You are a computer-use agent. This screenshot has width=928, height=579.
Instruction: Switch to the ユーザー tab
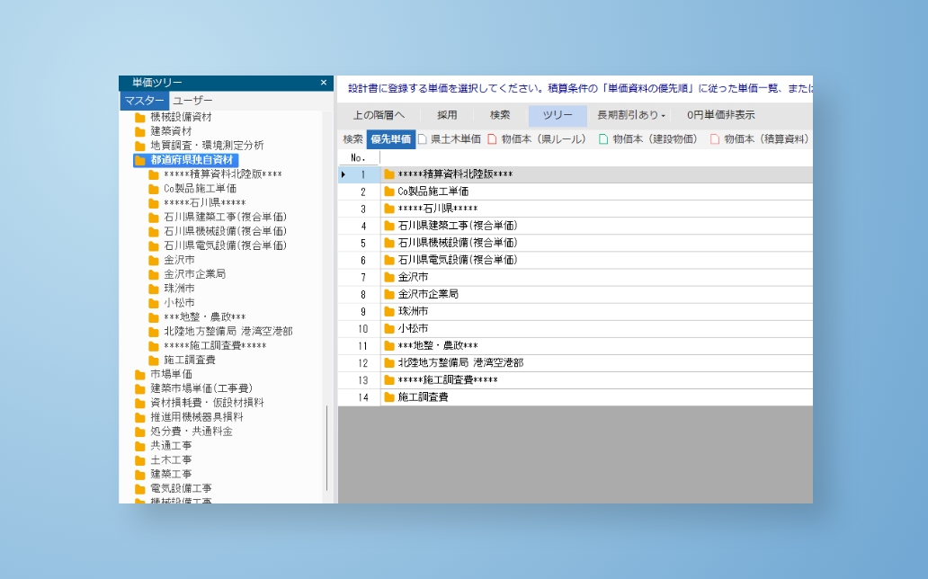click(192, 101)
